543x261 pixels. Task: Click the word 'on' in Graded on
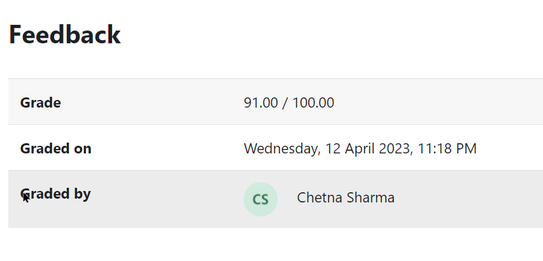point(82,149)
